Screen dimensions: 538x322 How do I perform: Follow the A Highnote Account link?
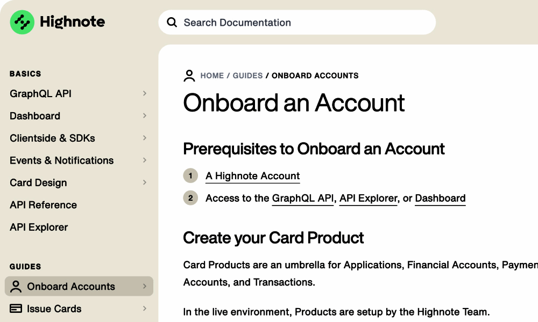click(253, 176)
